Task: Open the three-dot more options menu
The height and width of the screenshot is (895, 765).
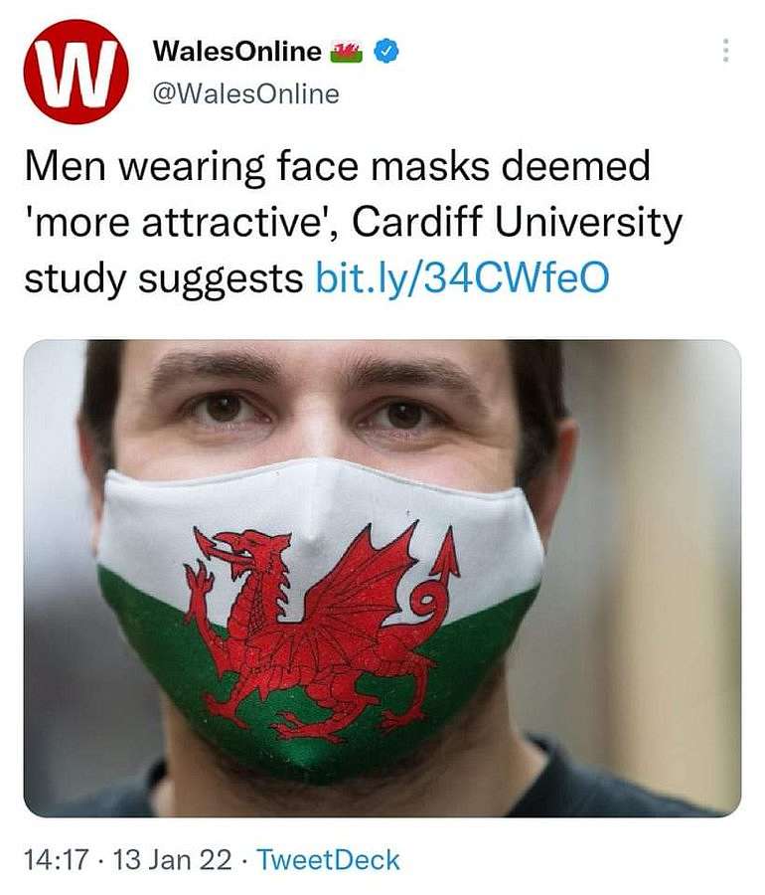Action: coord(725,51)
